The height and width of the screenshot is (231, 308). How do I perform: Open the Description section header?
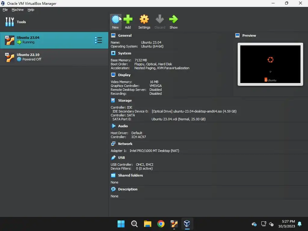tap(128, 189)
